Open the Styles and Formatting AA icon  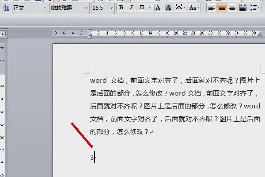(x=6, y=8)
